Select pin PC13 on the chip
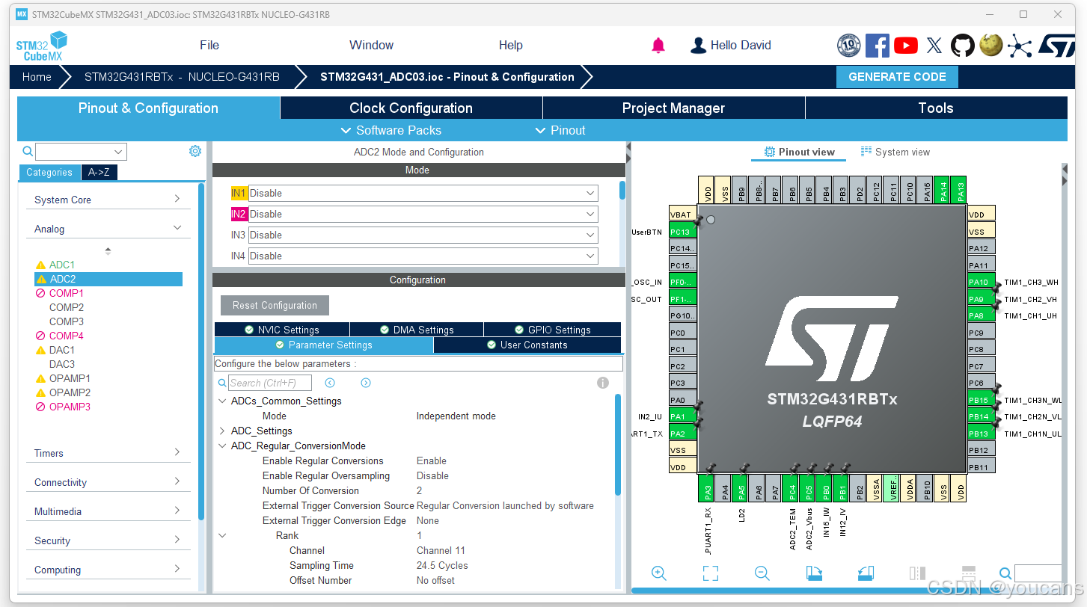This screenshot has width=1087, height=607. coord(682,232)
